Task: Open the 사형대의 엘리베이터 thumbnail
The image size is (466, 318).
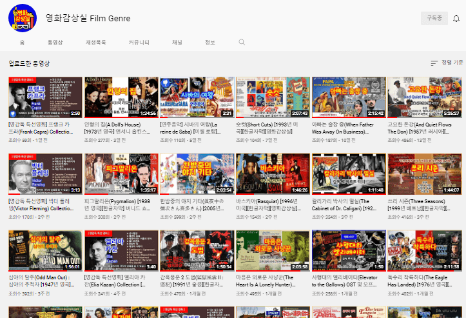Action: point(349,250)
